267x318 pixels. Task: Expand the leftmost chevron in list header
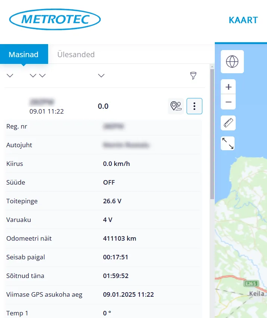[10, 76]
